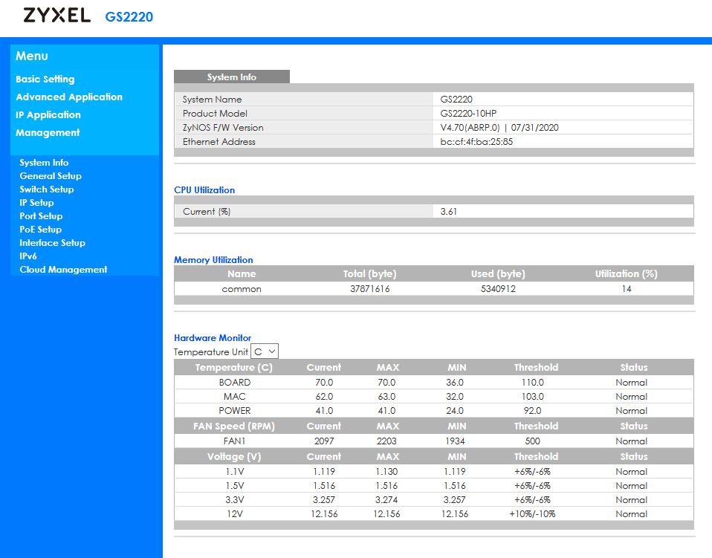Select Ethernet address bc:cf:4f:ba:25:85
Screen dimensions: 712x558
476,142
